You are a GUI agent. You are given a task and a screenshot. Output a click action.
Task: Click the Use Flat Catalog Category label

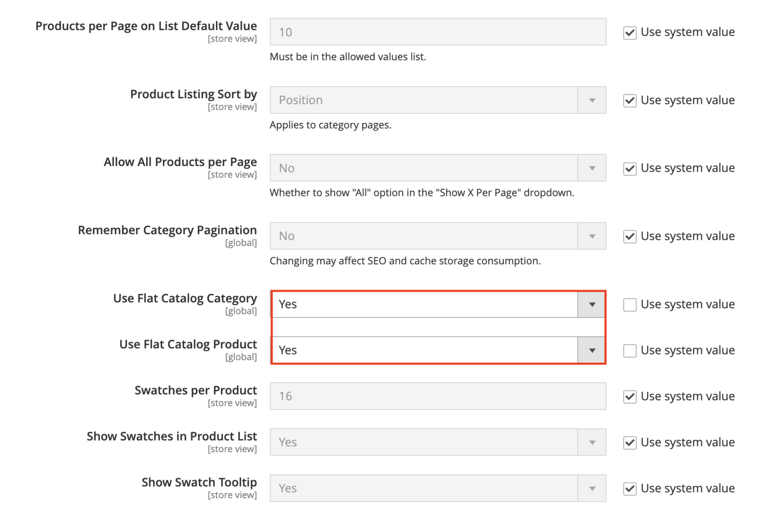pyautogui.click(x=185, y=298)
